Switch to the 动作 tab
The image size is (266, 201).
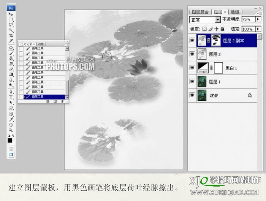[x=41, y=44]
